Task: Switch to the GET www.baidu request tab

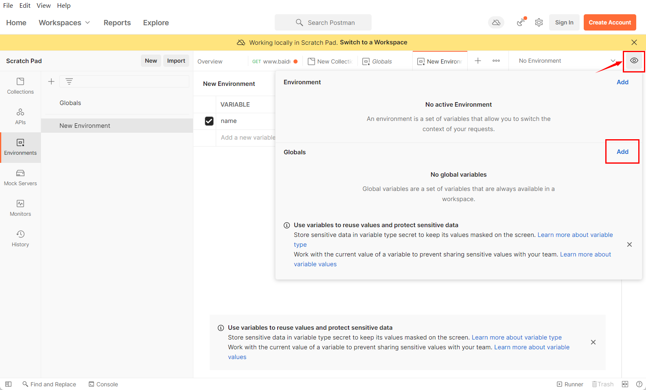Action: click(x=274, y=61)
